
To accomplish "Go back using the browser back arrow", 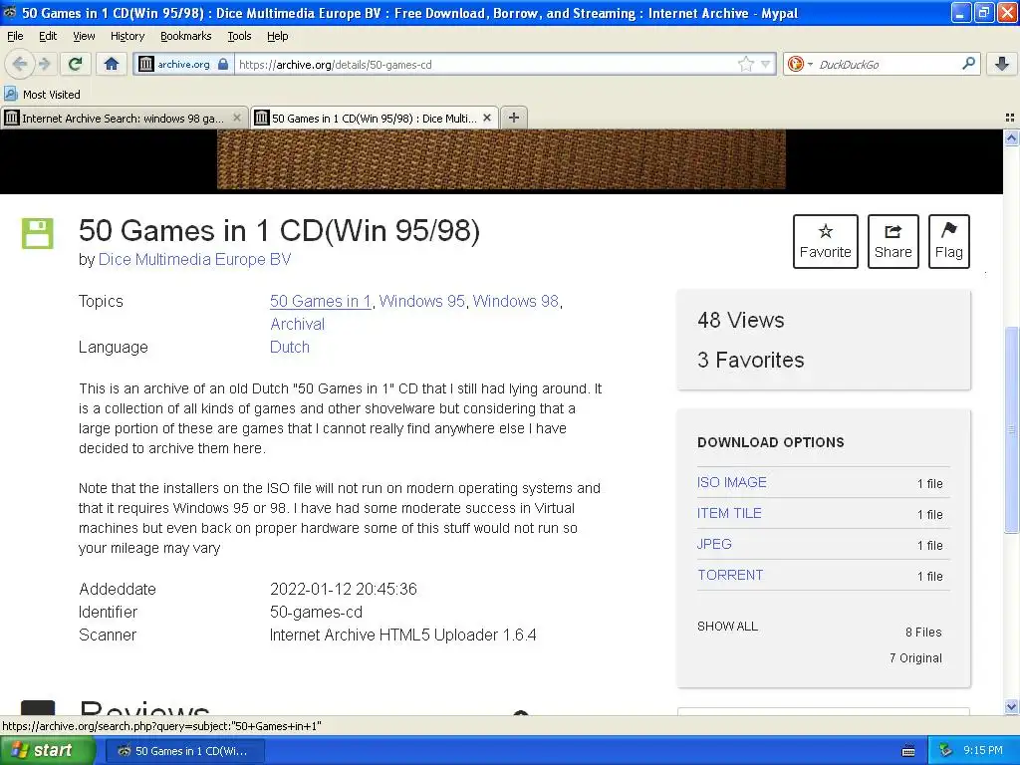I will point(19,64).
